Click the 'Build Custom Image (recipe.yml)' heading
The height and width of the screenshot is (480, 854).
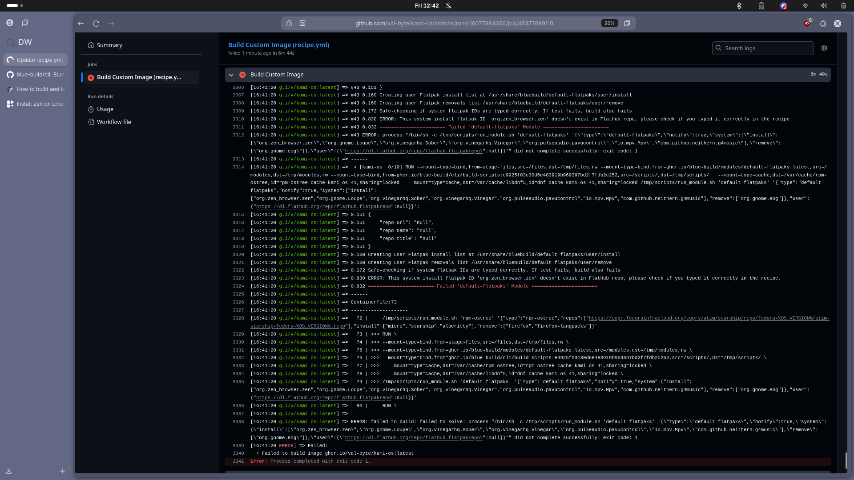pyautogui.click(x=278, y=45)
